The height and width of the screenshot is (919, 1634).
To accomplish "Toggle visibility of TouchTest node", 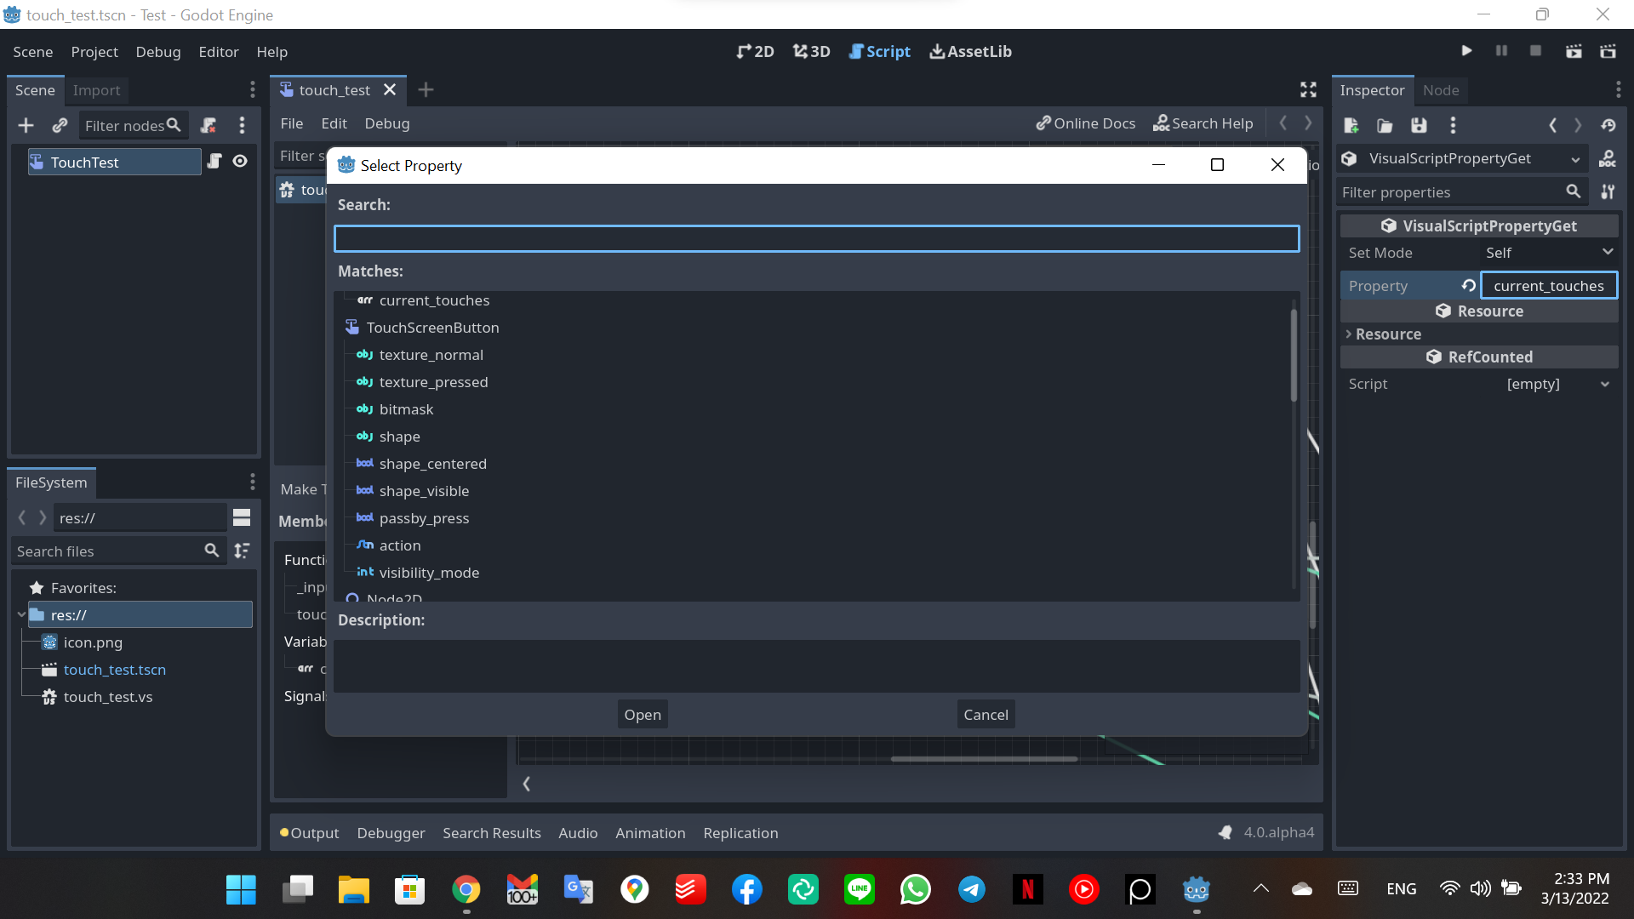I will 240,162.
